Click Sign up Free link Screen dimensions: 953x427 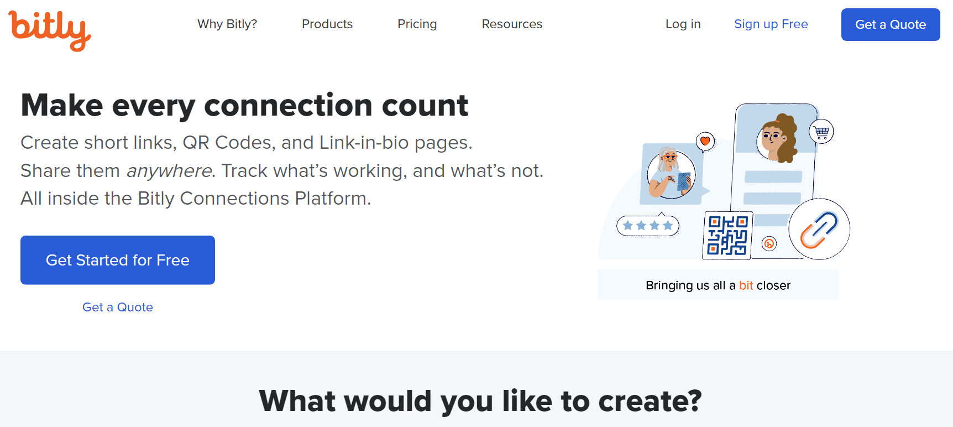pyautogui.click(x=771, y=24)
